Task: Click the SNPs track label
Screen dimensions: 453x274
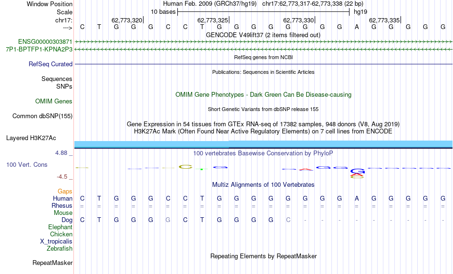Action: click(64, 86)
